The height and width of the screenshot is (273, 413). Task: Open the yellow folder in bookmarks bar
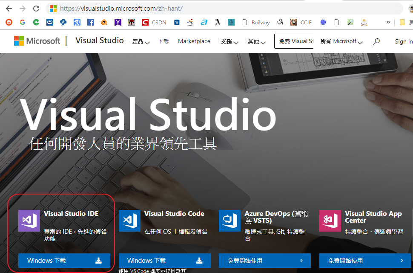point(402,23)
